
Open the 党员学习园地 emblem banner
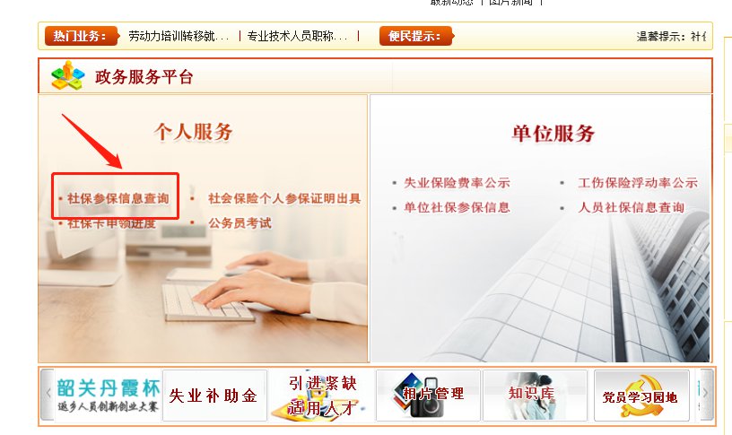coord(641,396)
